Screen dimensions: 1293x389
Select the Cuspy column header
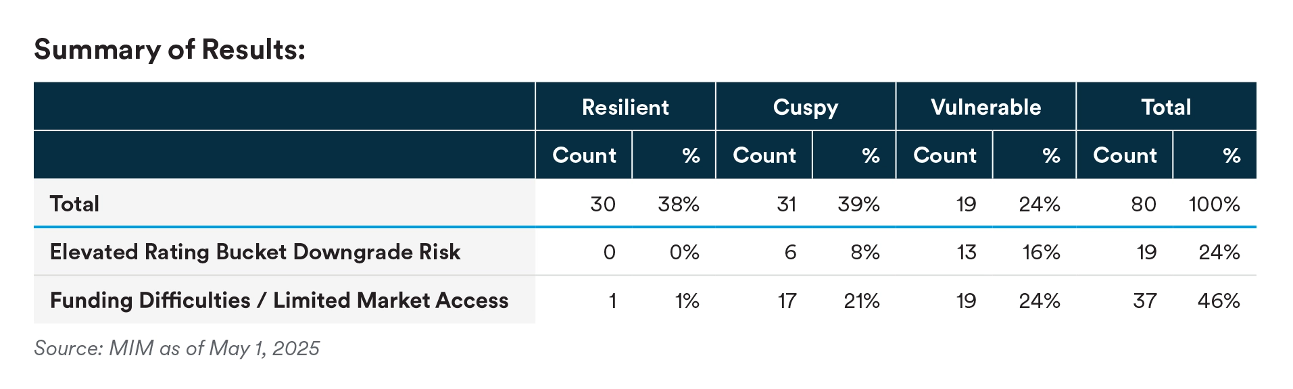[x=805, y=107]
